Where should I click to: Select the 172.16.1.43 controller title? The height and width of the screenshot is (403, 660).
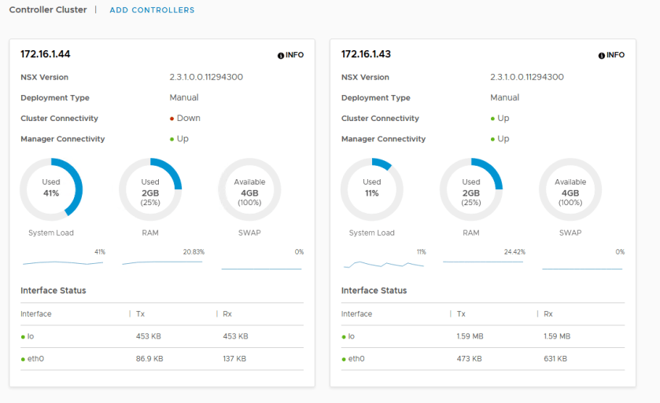tap(366, 54)
